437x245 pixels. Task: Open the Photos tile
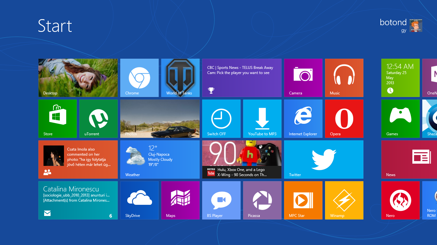[160, 119]
